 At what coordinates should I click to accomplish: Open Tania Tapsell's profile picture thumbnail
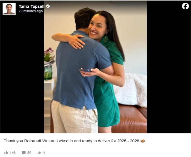click(x=9, y=9)
